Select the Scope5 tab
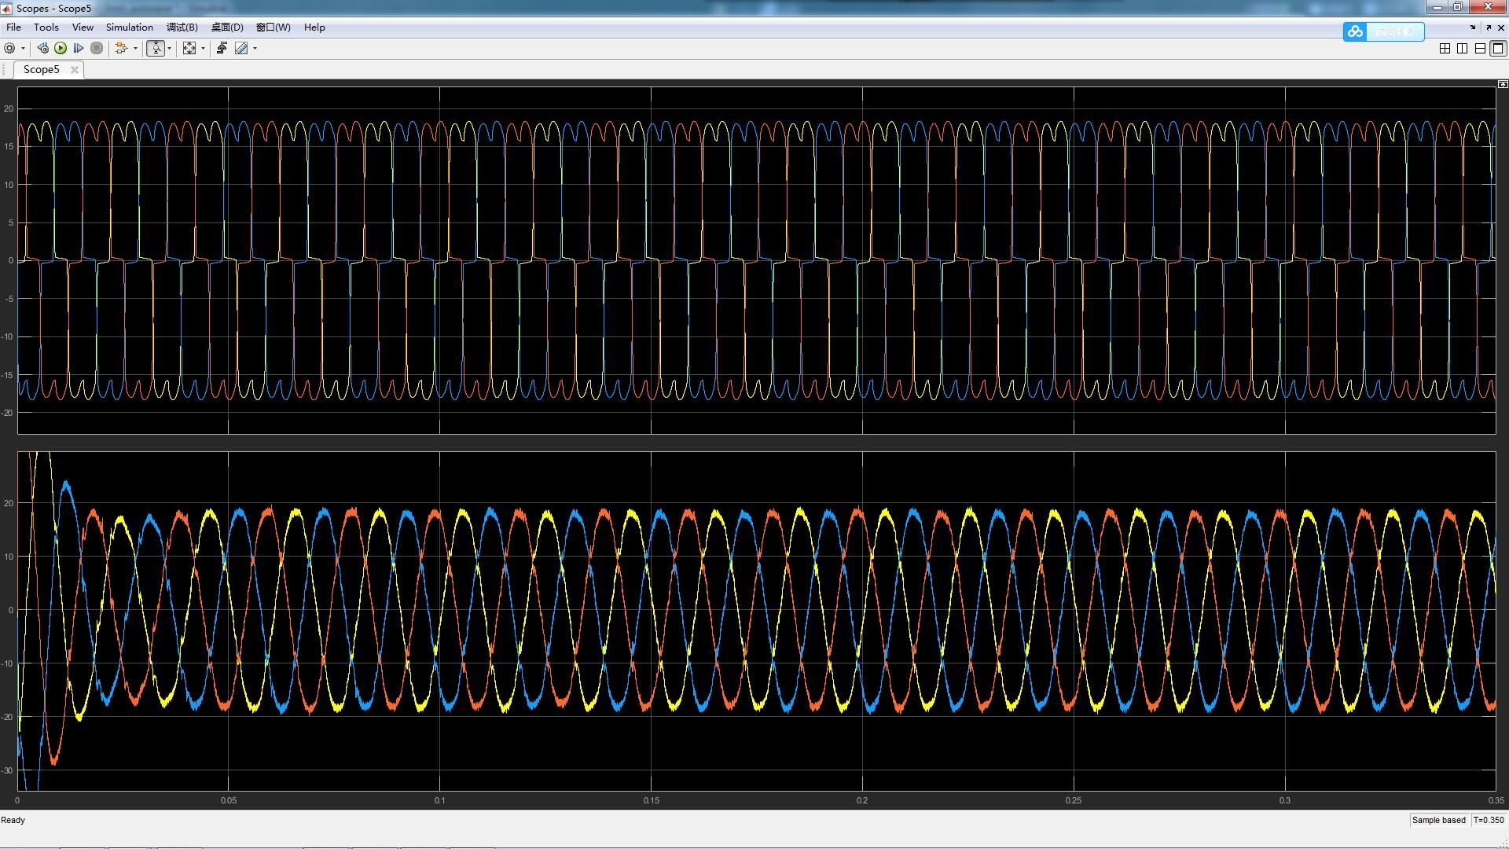 coord(41,69)
